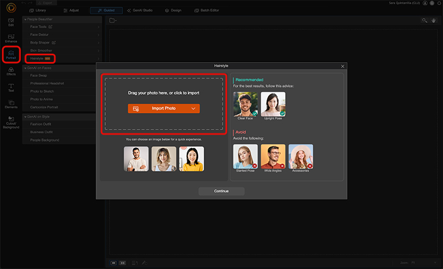Viewport: 443px width, 269px height.
Task: Select the hand pan tool
Action: click(434, 20)
